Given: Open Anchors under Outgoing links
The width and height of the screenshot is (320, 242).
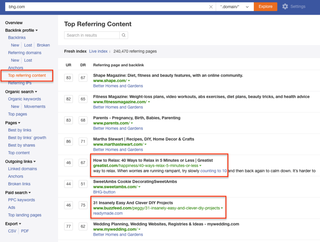Looking at the screenshot, I should (16, 176).
